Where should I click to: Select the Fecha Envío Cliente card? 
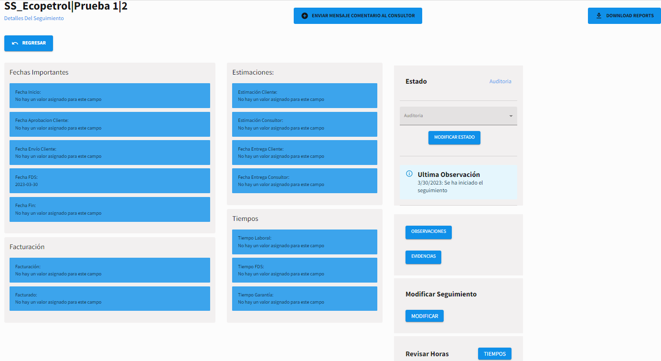point(110,153)
